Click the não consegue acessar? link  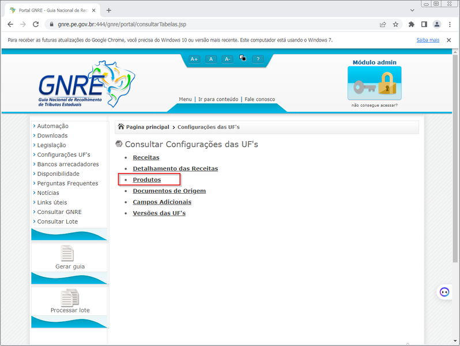coord(375,105)
